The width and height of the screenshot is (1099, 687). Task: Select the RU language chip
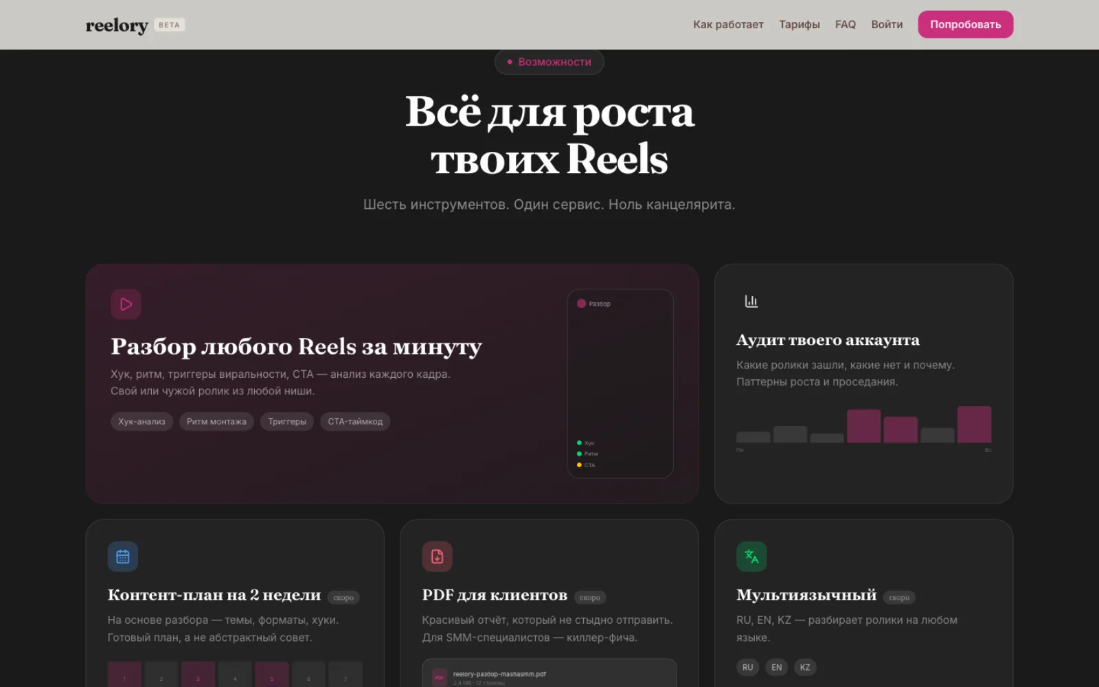pyautogui.click(x=747, y=666)
